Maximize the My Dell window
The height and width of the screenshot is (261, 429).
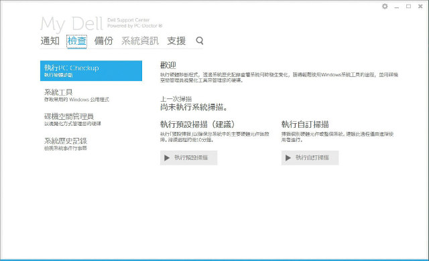[x=408, y=6]
